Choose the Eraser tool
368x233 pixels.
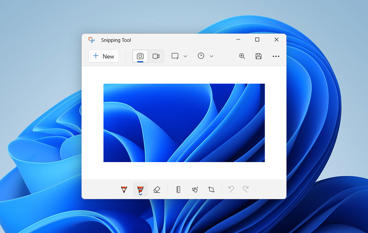(157, 189)
